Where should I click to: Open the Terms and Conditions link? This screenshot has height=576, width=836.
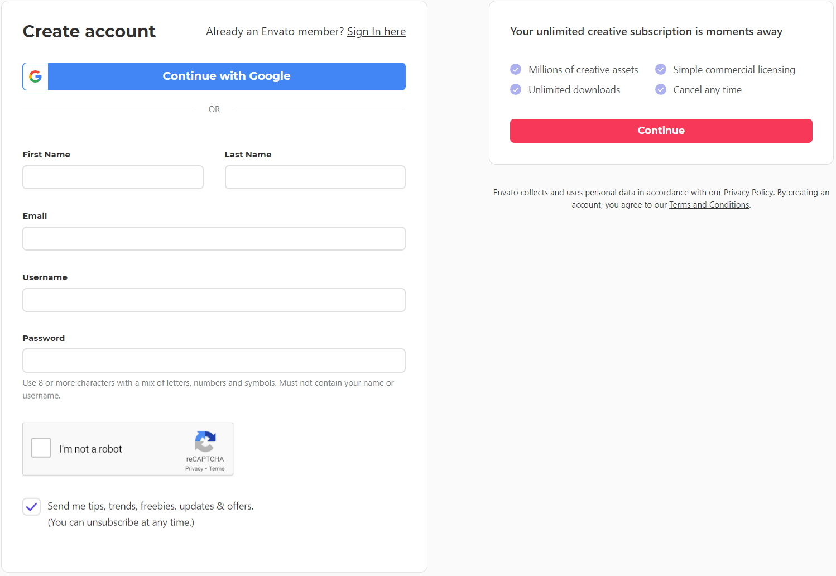point(709,205)
